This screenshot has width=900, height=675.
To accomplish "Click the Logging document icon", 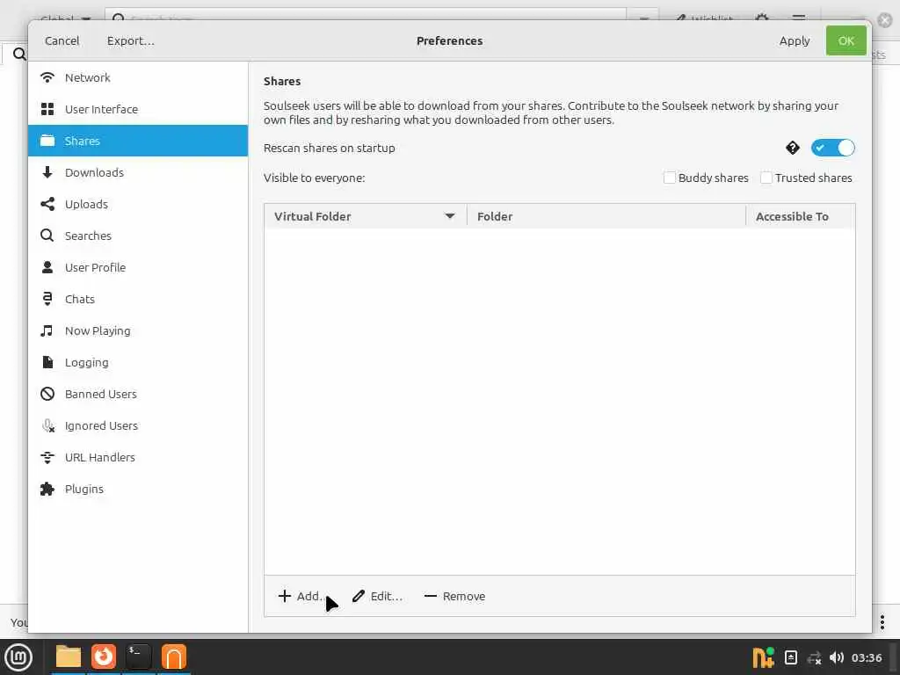I will [x=47, y=362].
